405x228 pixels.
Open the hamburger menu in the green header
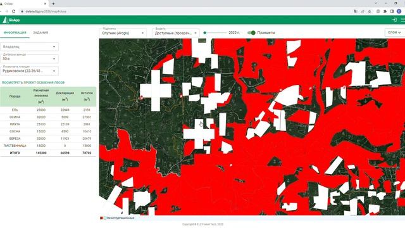[402, 20]
